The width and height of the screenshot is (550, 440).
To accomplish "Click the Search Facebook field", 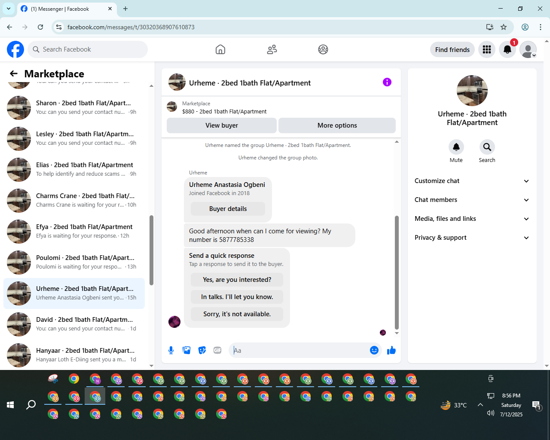I will [88, 49].
